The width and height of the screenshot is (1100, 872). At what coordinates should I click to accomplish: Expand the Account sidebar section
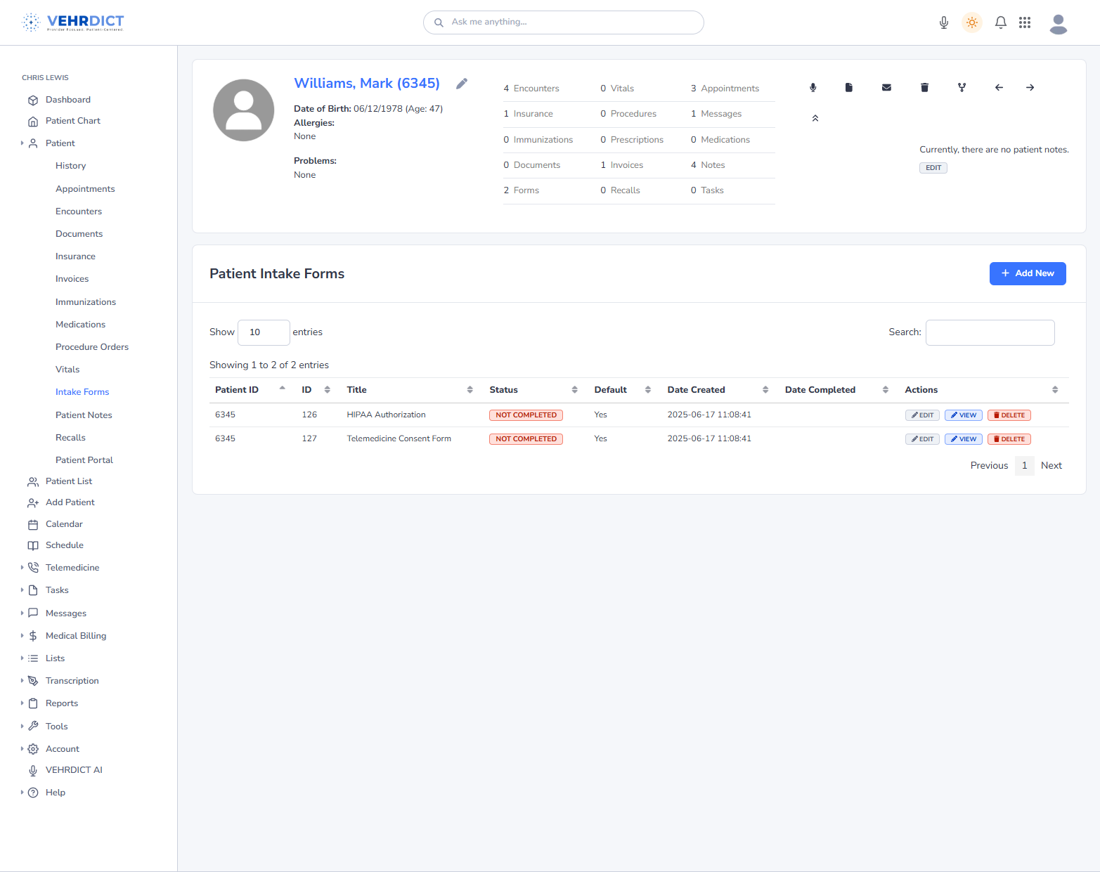coord(63,749)
